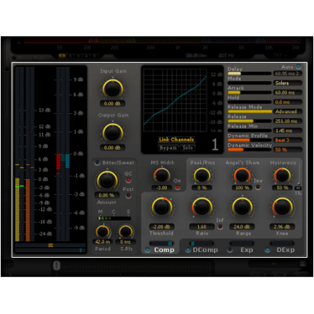Enable the Comp section power LED
The width and height of the screenshot is (314, 314).
click(x=148, y=250)
